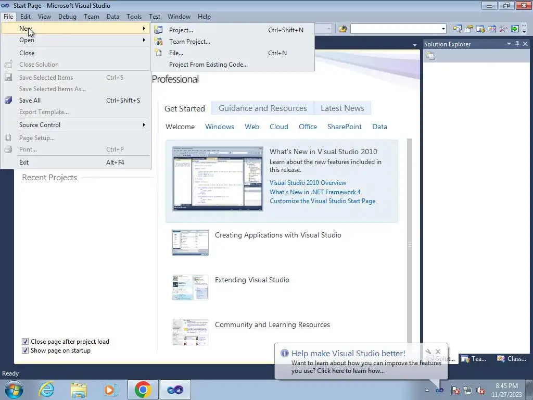533x400 pixels.
Task: Open Solution Explorer from the toolbar icon
Action: pos(457,29)
